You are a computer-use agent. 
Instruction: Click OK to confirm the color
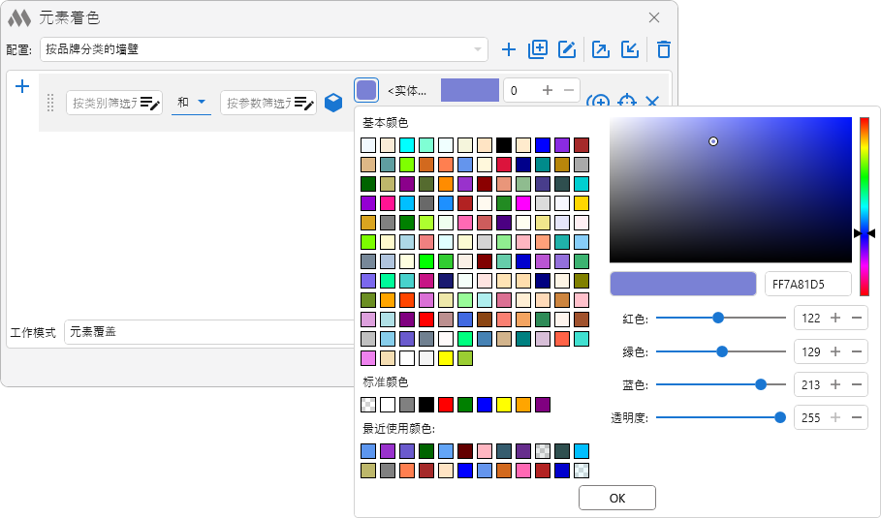617,498
